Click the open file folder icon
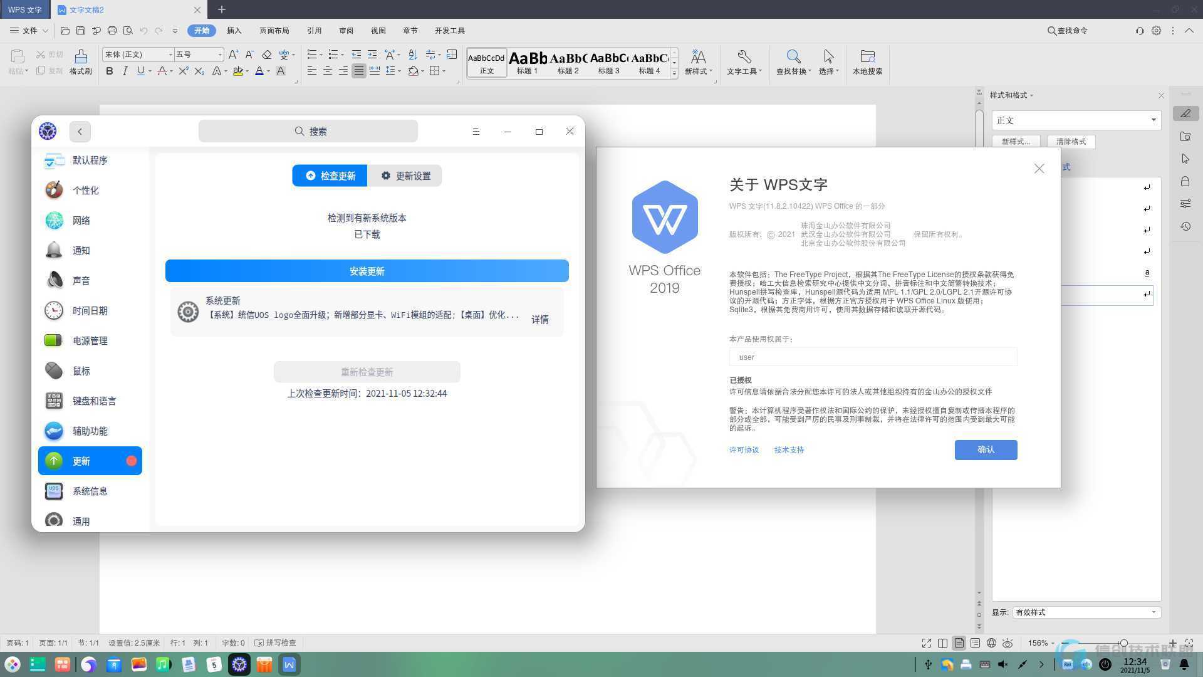Image resolution: width=1203 pixels, height=677 pixels. [65, 31]
